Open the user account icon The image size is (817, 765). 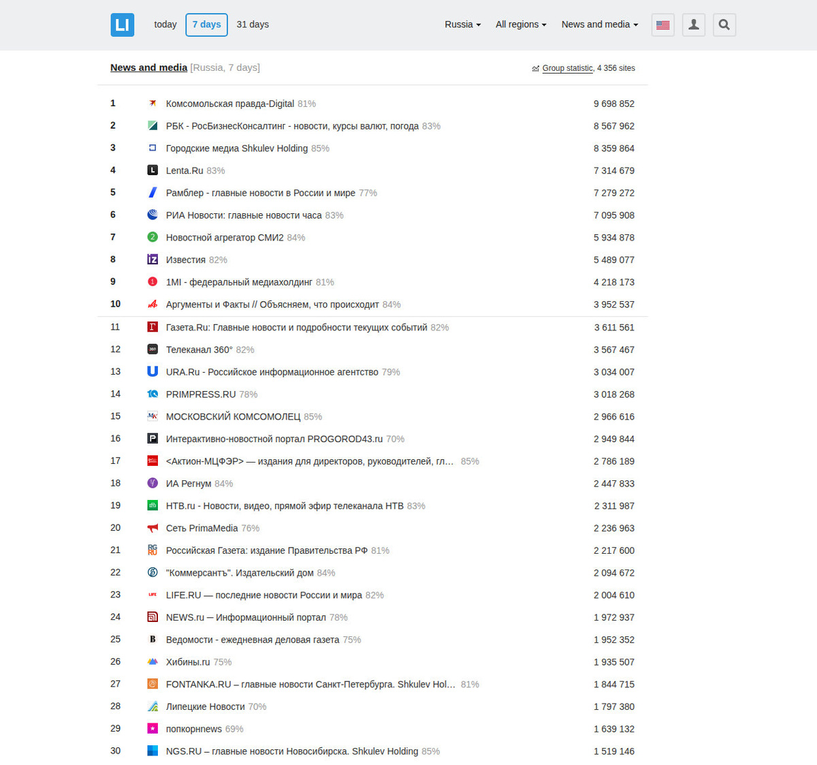tap(694, 25)
